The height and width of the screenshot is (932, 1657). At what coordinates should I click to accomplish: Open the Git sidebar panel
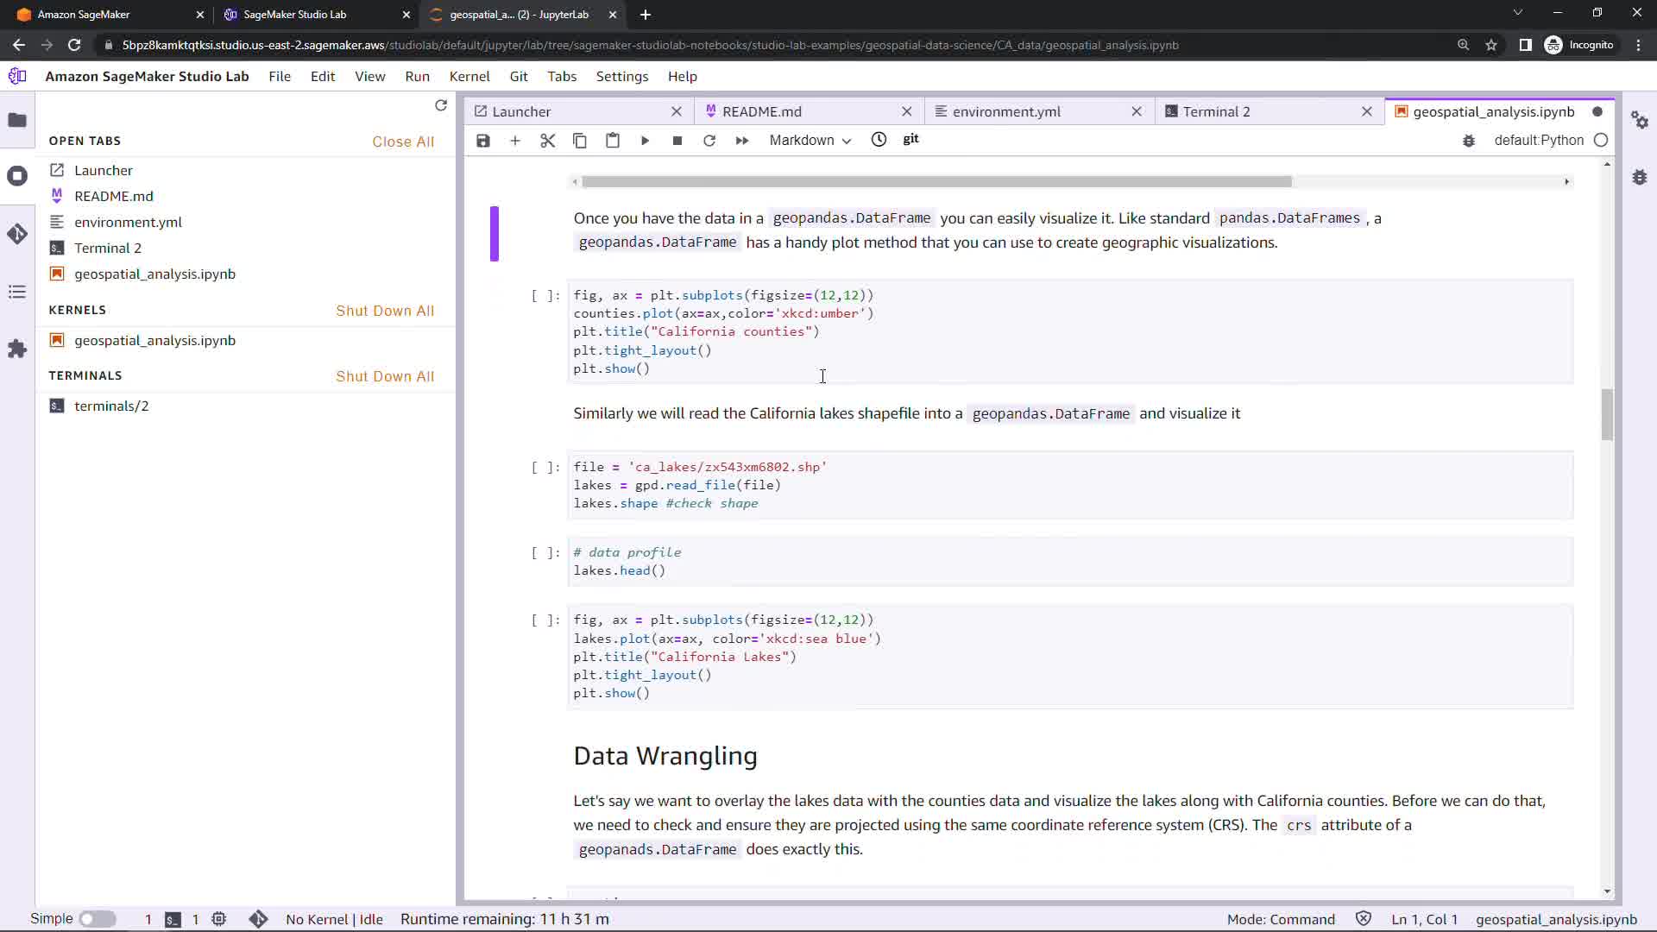pyautogui.click(x=17, y=234)
